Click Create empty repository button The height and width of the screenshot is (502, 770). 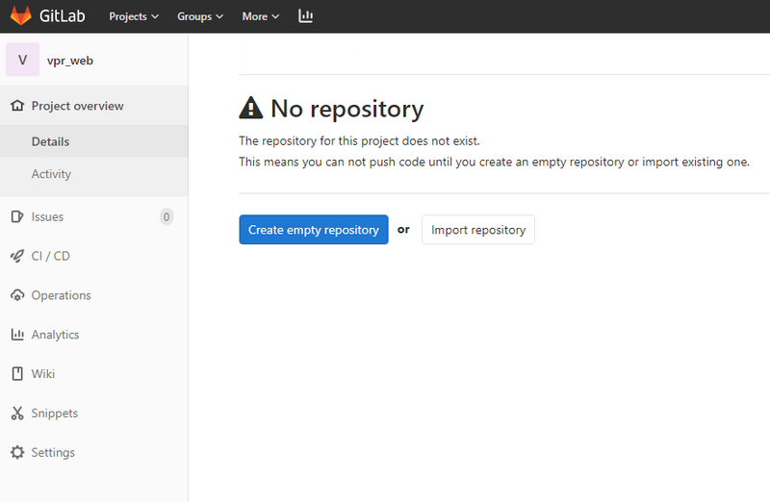pos(314,229)
